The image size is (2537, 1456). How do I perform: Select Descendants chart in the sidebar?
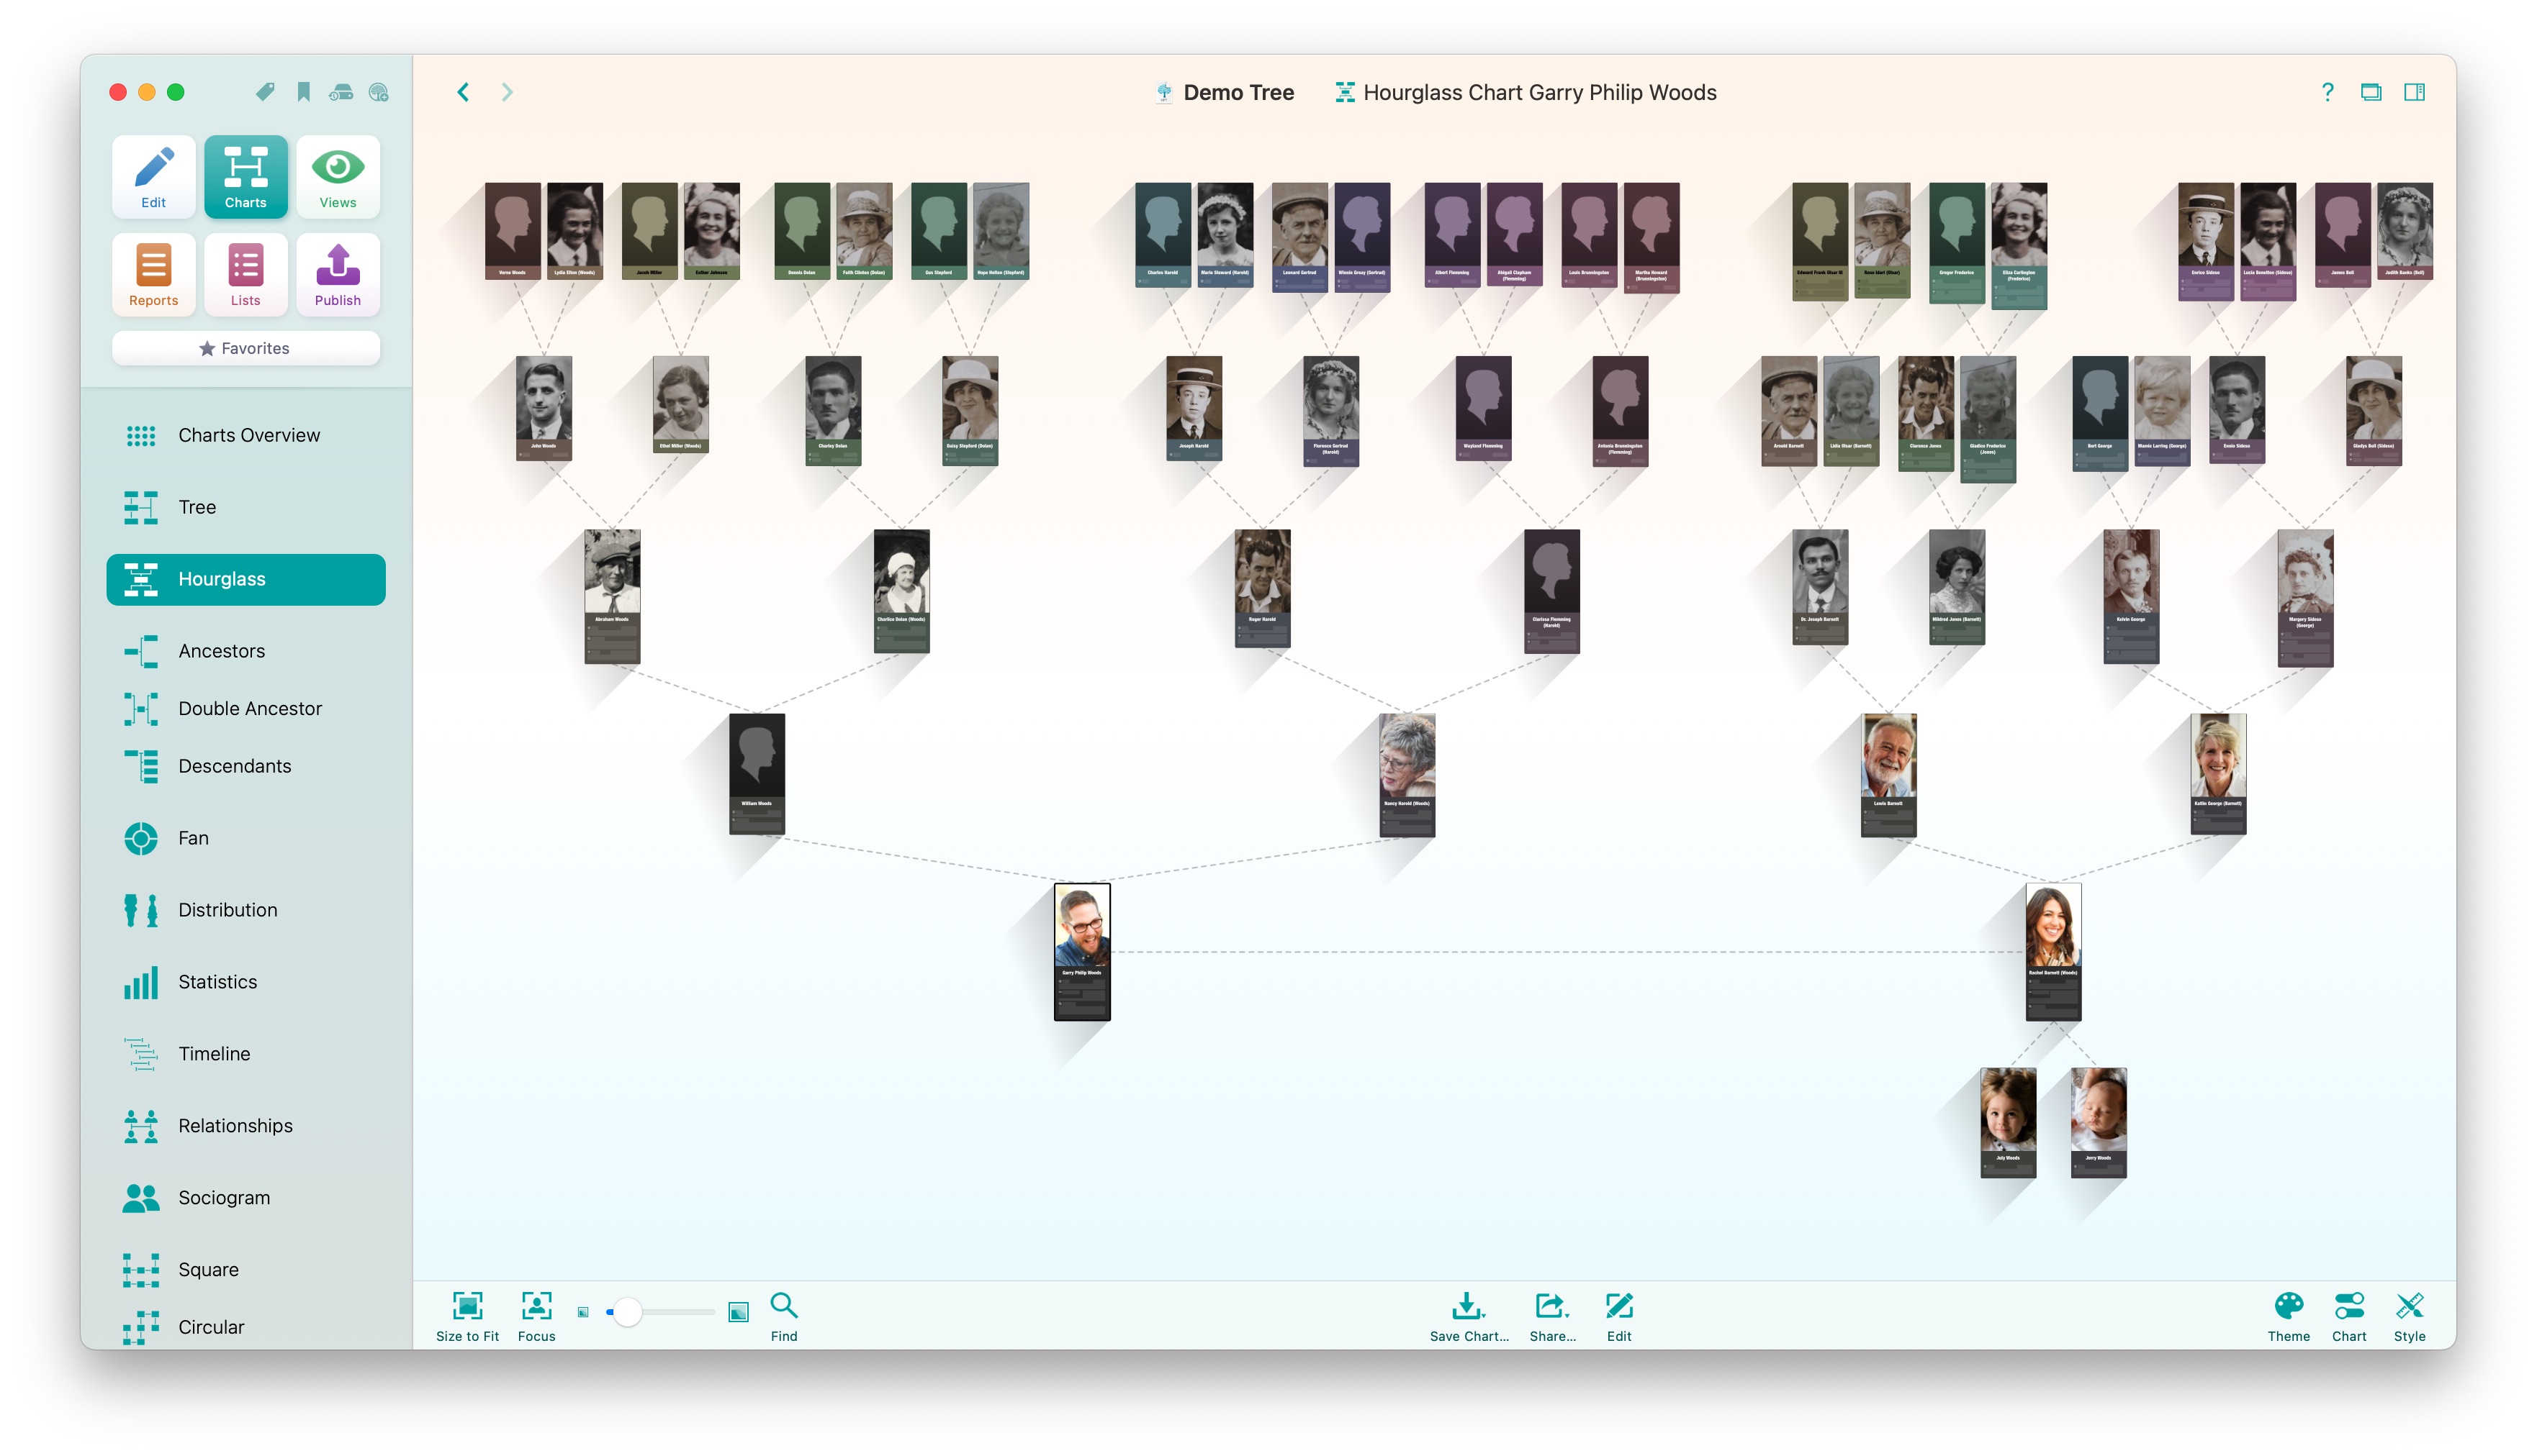(234, 766)
